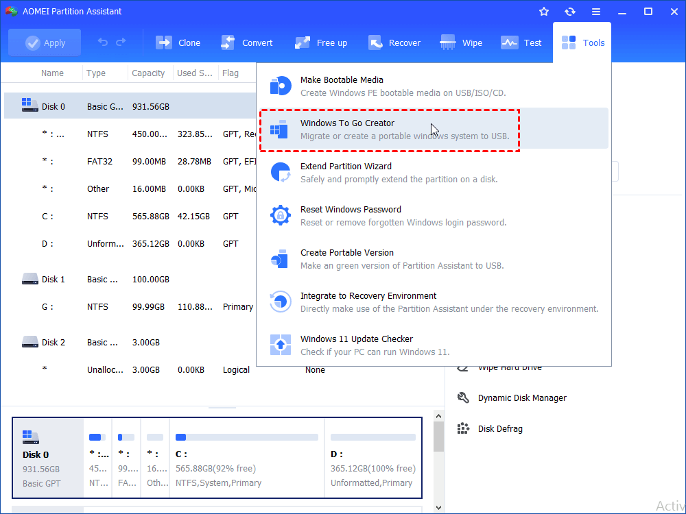
Task: Click the Clone toolbar icon
Action: 178,42
